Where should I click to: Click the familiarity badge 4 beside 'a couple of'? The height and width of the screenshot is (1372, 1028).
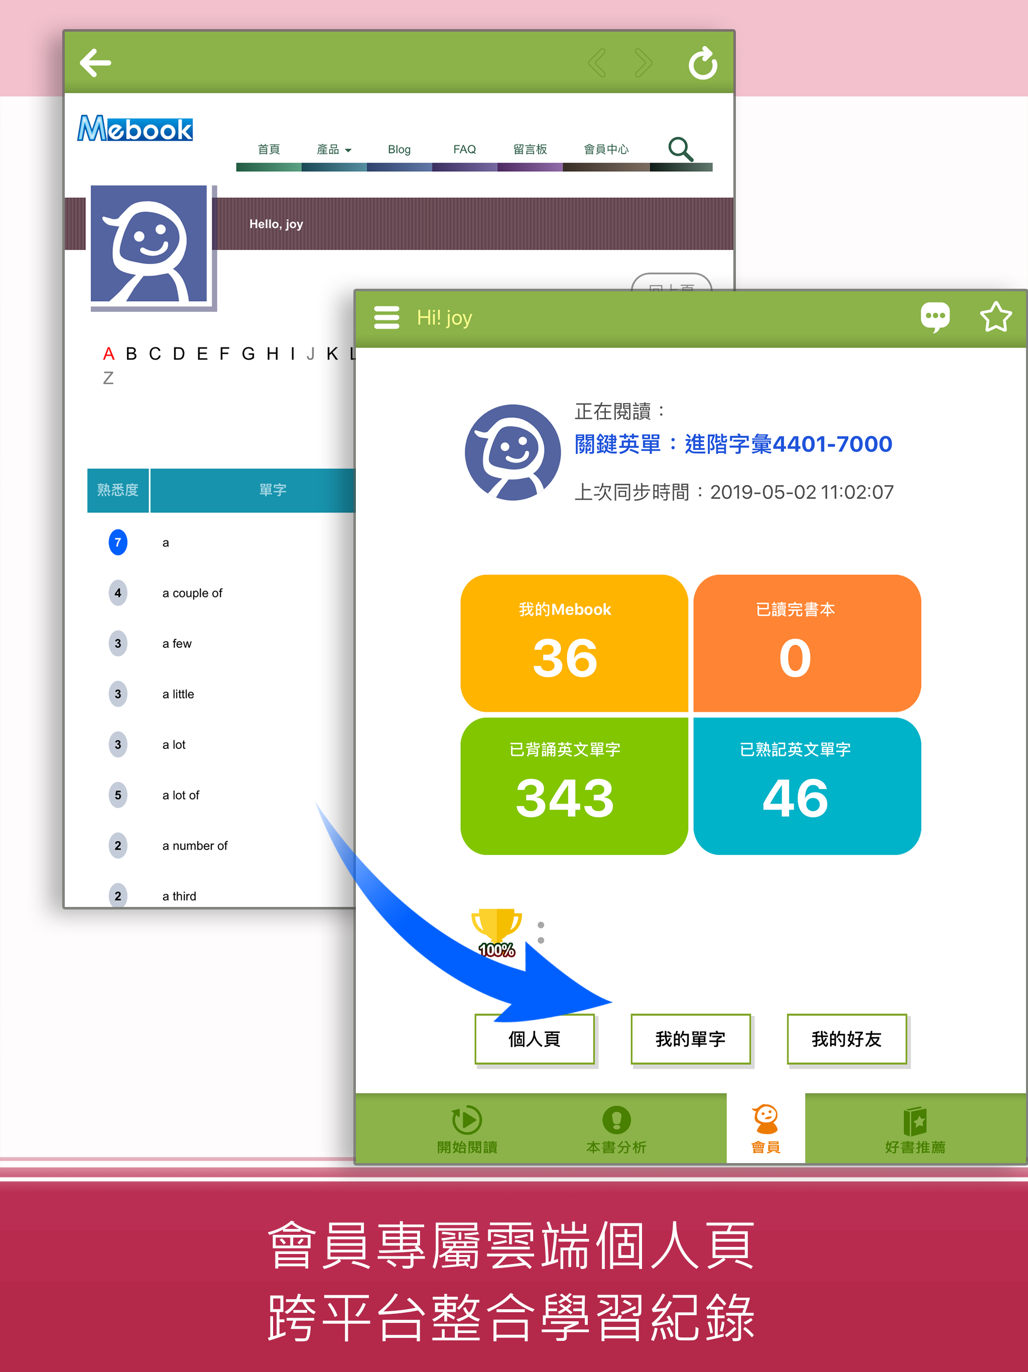pyautogui.click(x=118, y=593)
